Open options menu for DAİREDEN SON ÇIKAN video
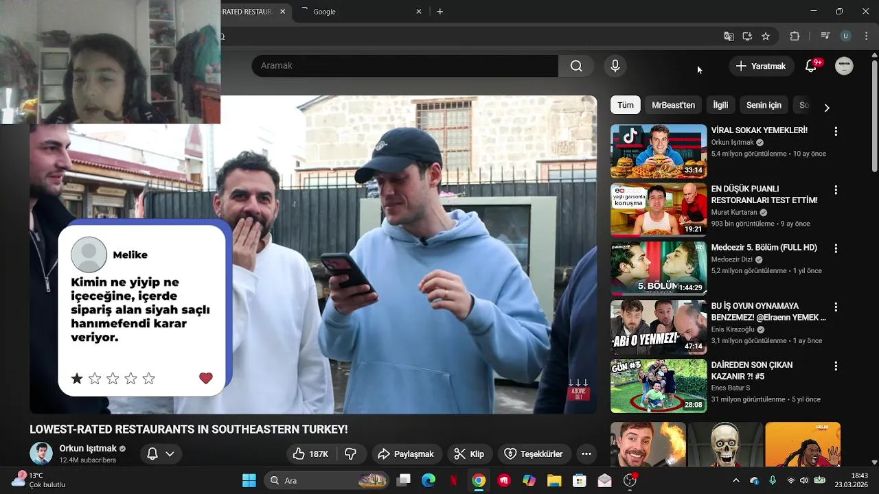 pos(836,366)
